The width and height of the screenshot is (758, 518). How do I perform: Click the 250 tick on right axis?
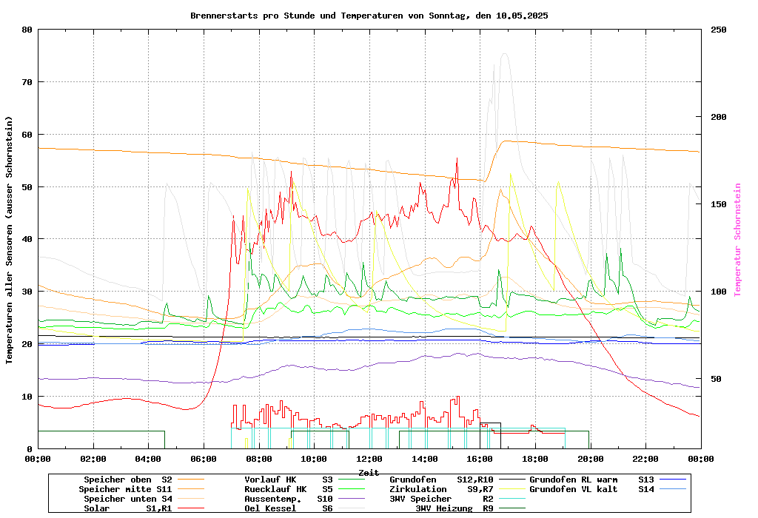coord(718,30)
